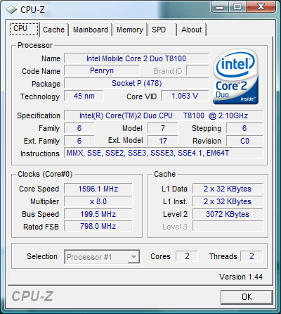Click the Threads count value
The width and height of the screenshot is (281, 314).
[x=251, y=256]
